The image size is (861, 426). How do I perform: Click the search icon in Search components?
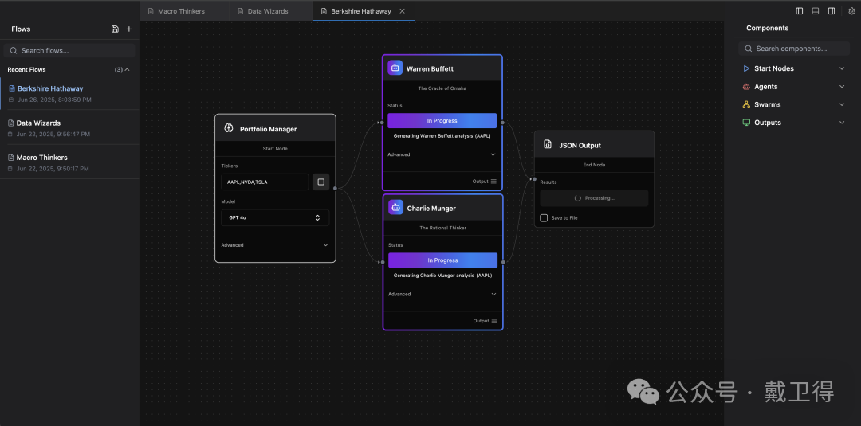[748, 49]
